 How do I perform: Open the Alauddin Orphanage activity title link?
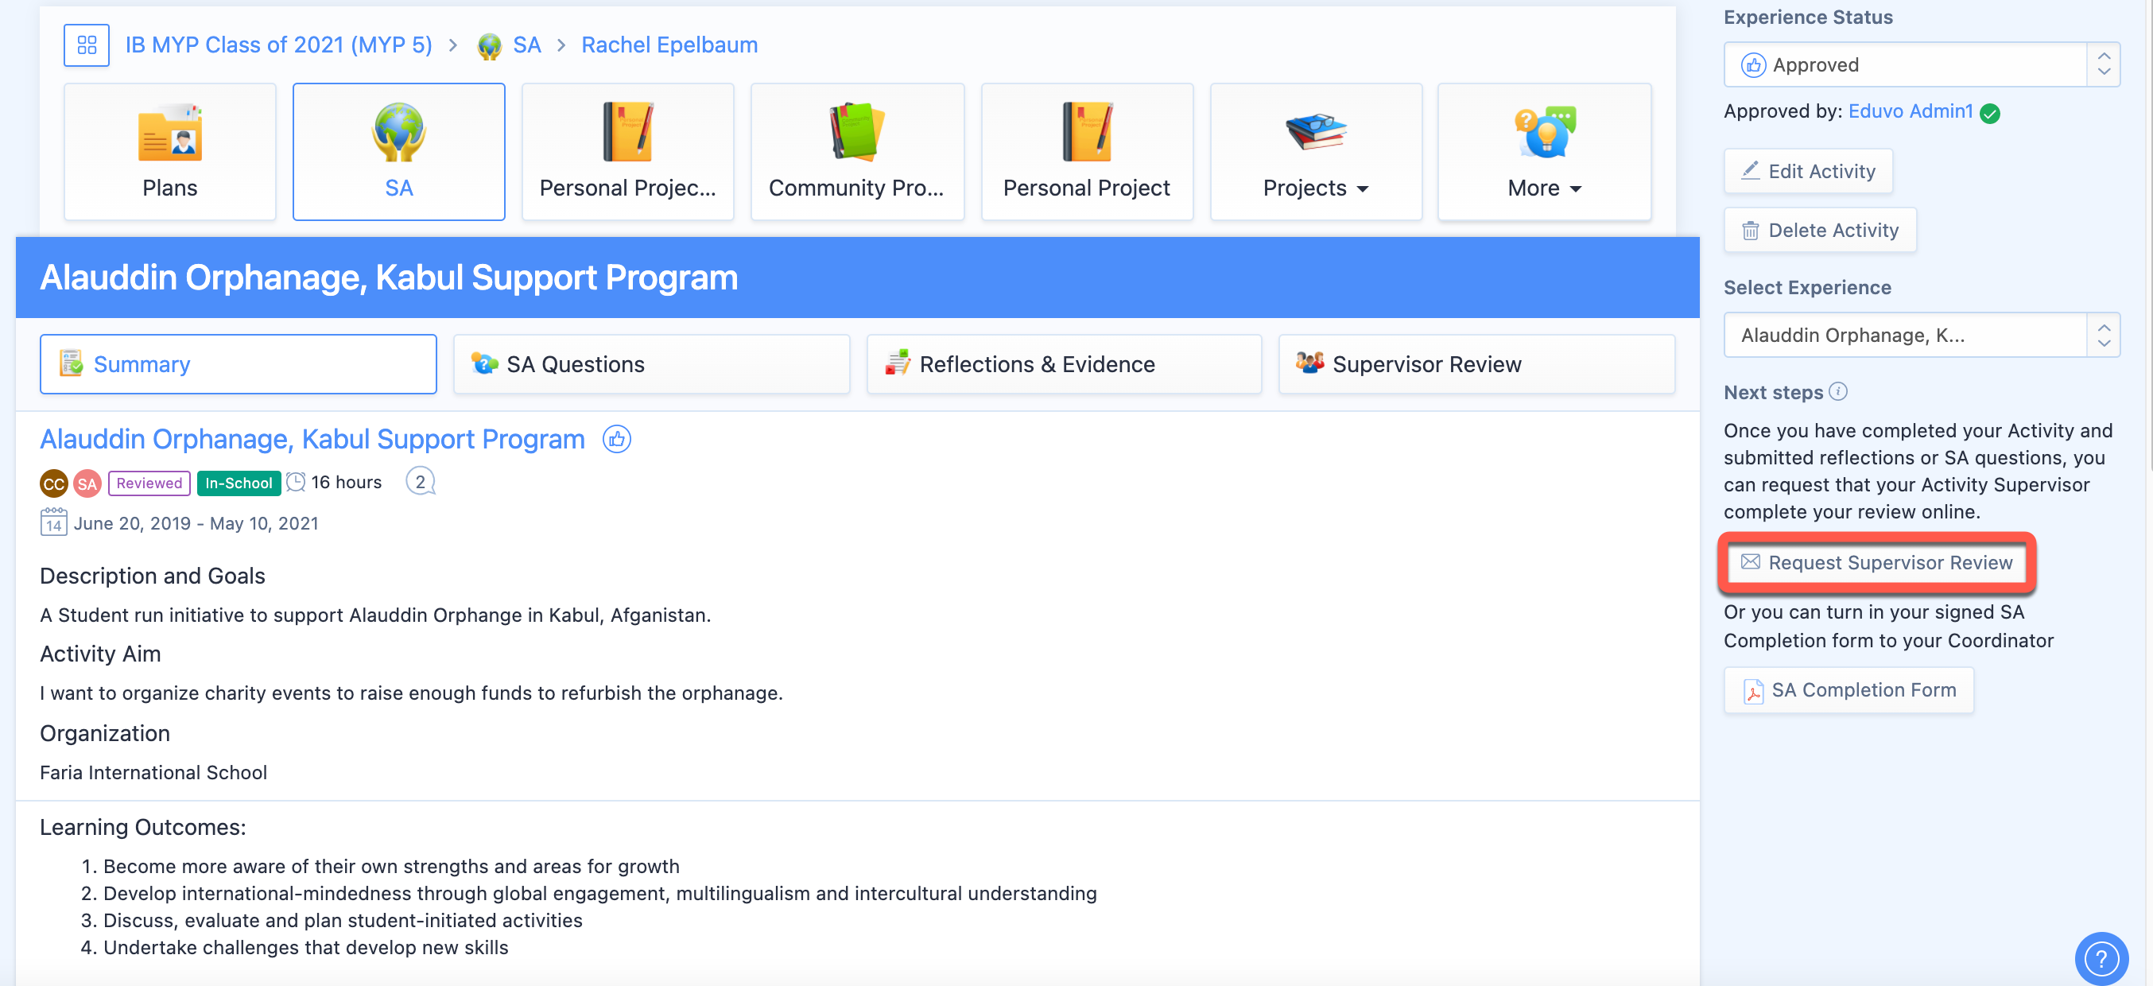click(x=312, y=439)
